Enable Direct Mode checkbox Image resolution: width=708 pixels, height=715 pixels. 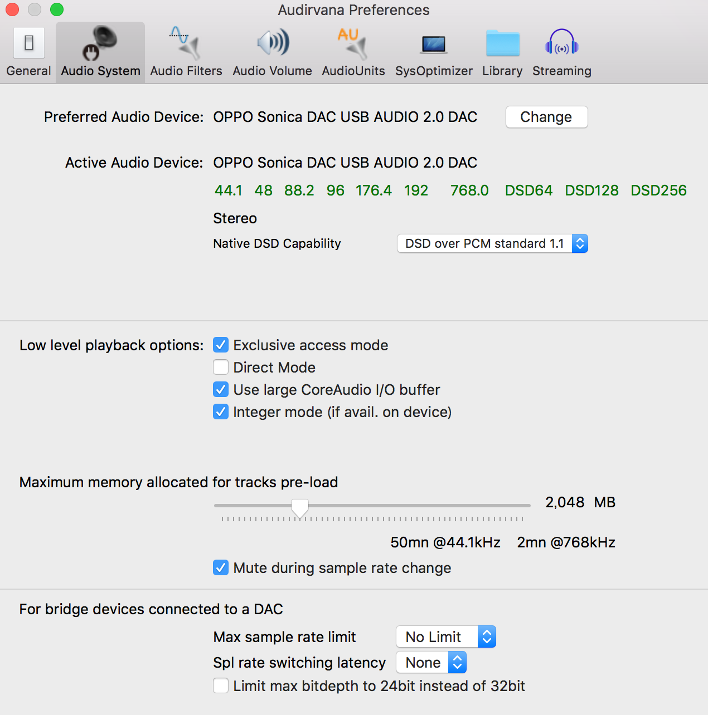point(221,368)
